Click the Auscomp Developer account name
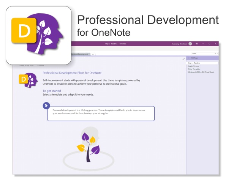 [180, 44]
